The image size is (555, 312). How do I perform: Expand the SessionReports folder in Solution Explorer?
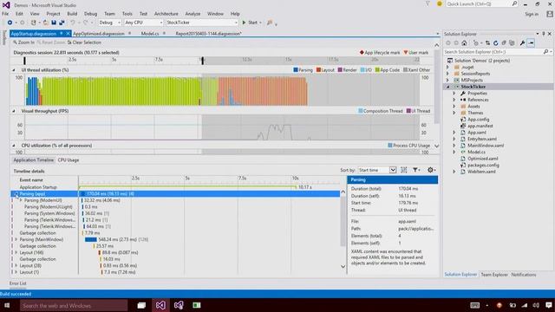click(x=447, y=74)
